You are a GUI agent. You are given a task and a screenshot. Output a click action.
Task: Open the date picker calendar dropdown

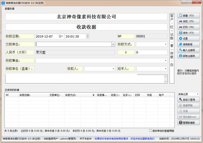point(61,37)
